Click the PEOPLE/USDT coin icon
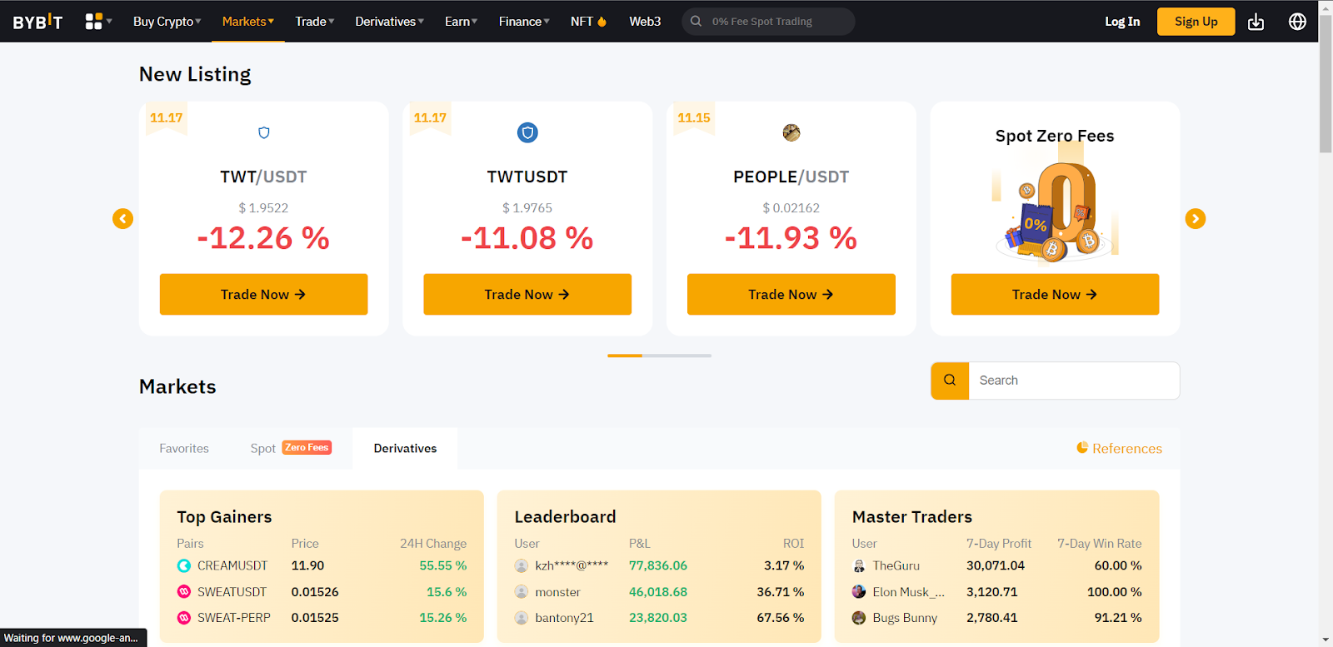Screen dimensions: 1333x647 point(791,132)
